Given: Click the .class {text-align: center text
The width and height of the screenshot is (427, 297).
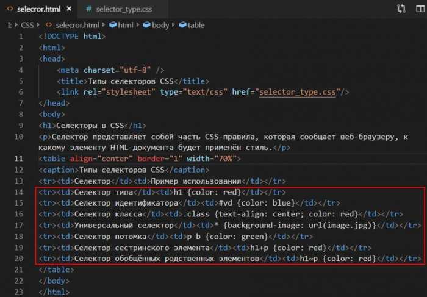Looking at the screenshot, I should click(x=243, y=214).
